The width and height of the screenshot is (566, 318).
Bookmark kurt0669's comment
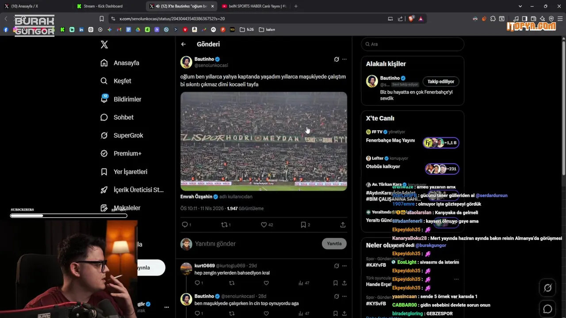(x=335, y=283)
